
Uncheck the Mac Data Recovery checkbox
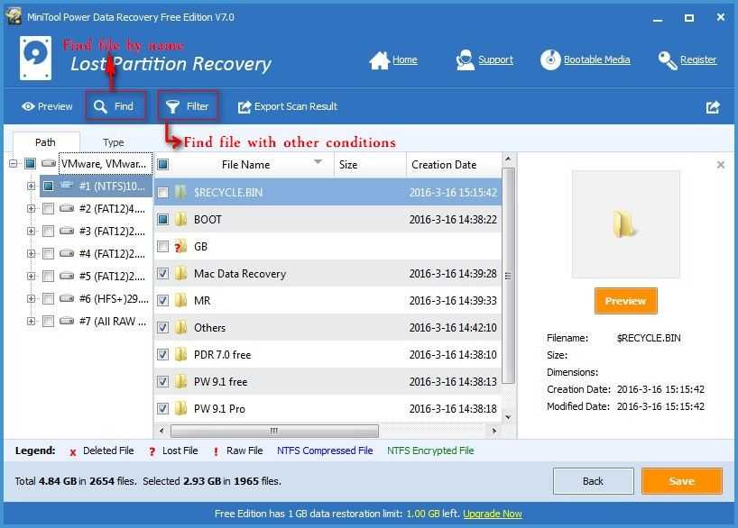tap(163, 274)
